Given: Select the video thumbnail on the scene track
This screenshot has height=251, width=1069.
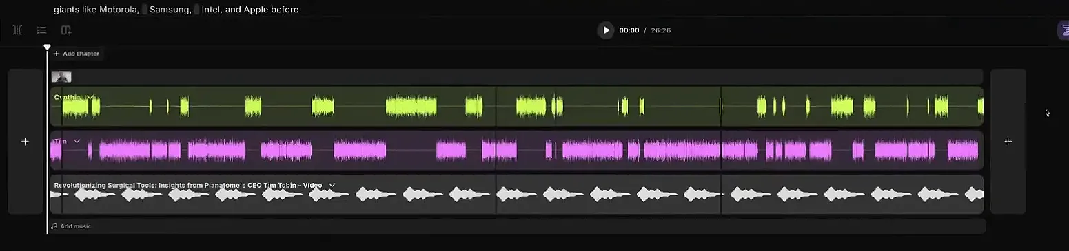Looking at the screenshot, I should (x=61, y=77).
